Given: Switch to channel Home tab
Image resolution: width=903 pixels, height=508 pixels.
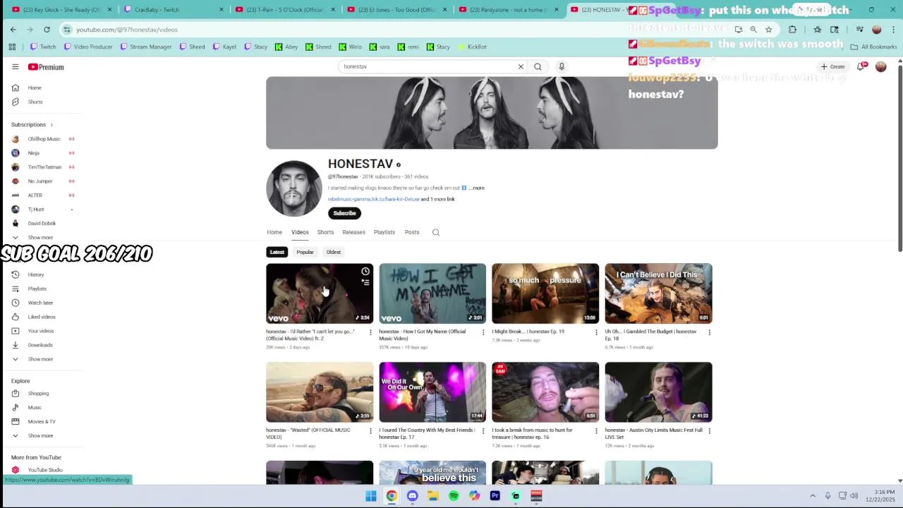Looking at the screenshot, I should (274, 232).
